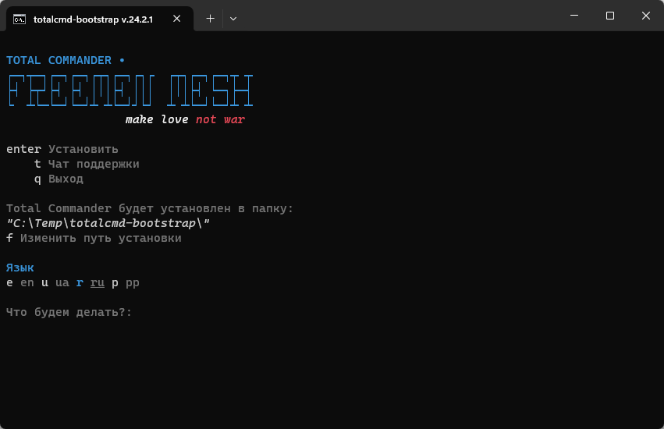This screenshot has height=429, width=664.
Task: Close the terminal window
Action: 646,16
